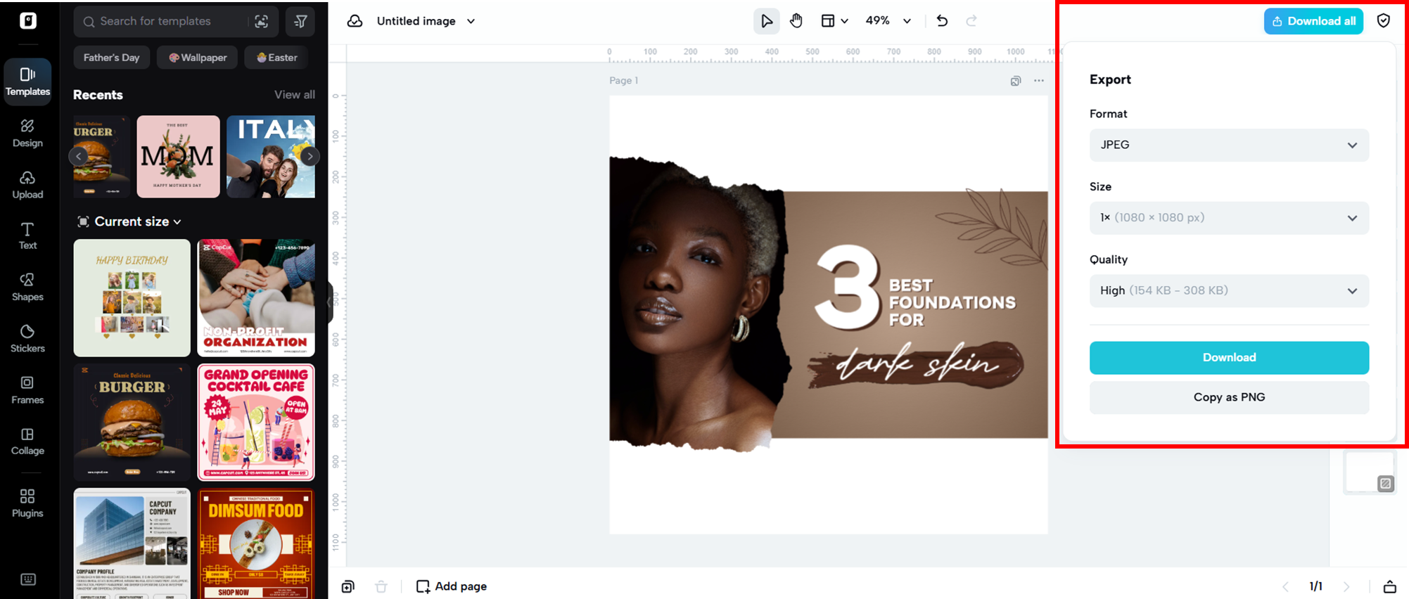Click the Download button
This screenshot has height=599, width=1409.
pos(1229,358)
